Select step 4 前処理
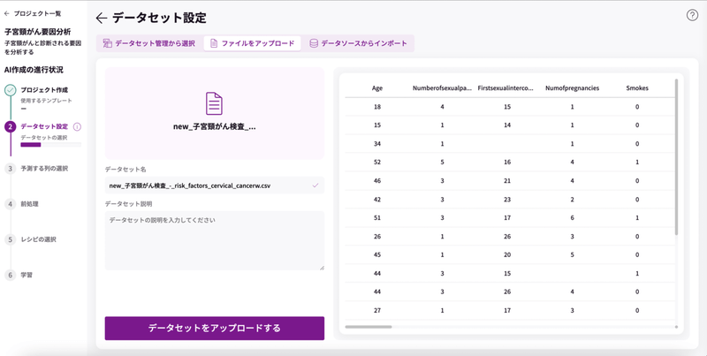707x356 pixels. (29, 204)
